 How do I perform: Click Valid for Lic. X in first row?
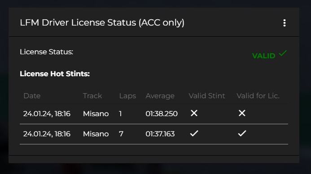click(242, 113)
